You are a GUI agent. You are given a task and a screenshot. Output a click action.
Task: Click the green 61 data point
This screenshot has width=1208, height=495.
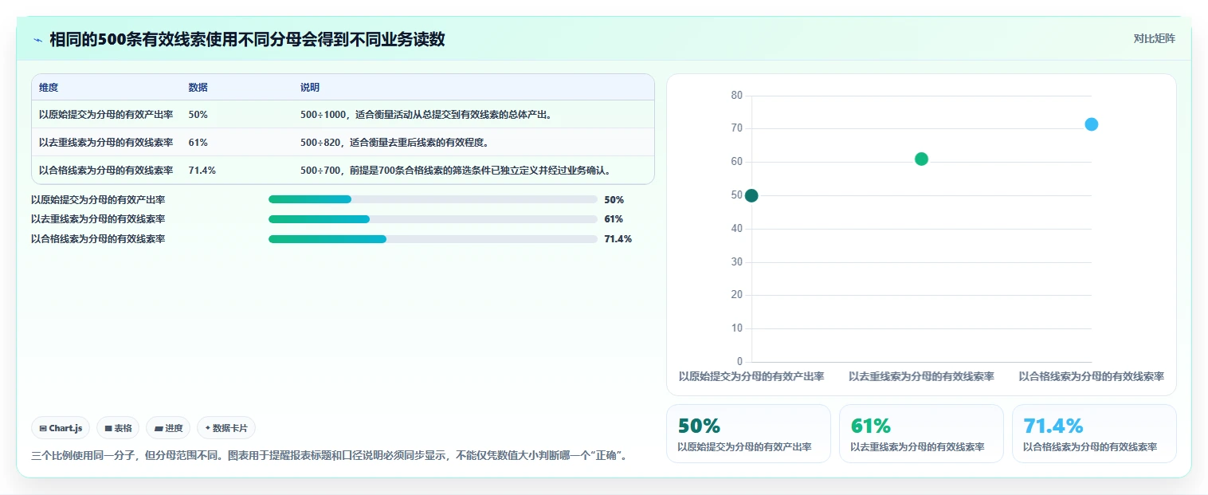[x=921, y=159]
